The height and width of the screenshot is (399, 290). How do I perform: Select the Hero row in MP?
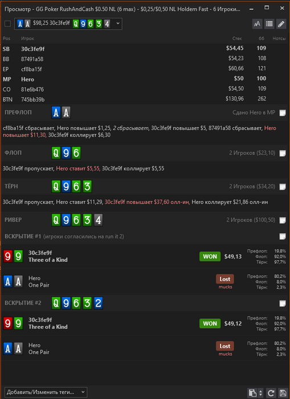coord(145,79)
